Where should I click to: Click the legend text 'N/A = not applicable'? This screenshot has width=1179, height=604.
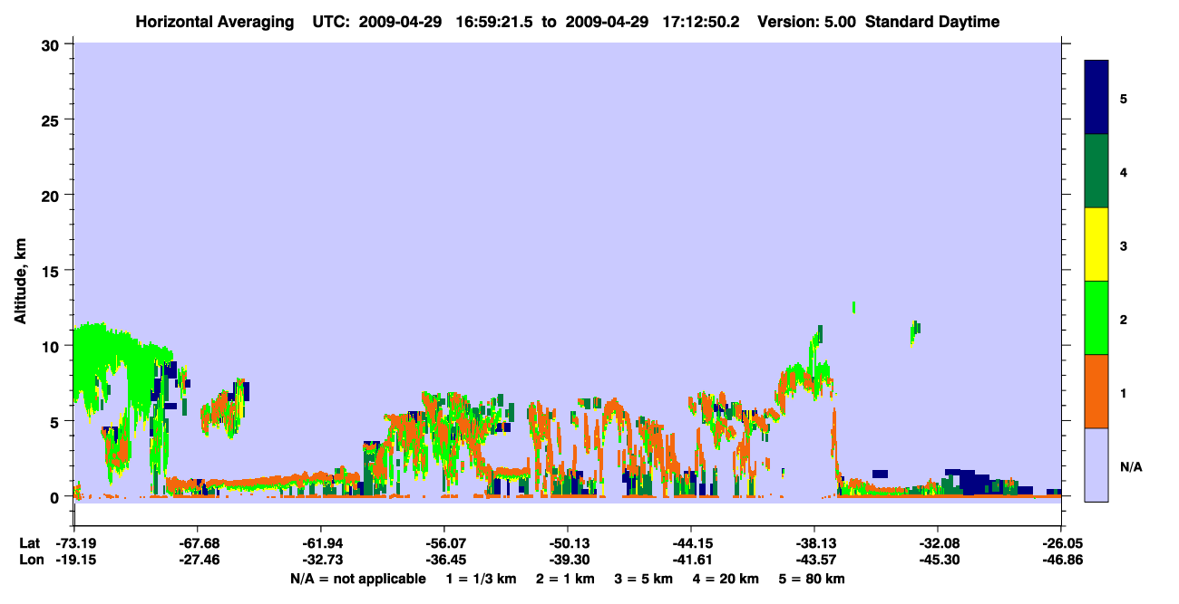358,579
